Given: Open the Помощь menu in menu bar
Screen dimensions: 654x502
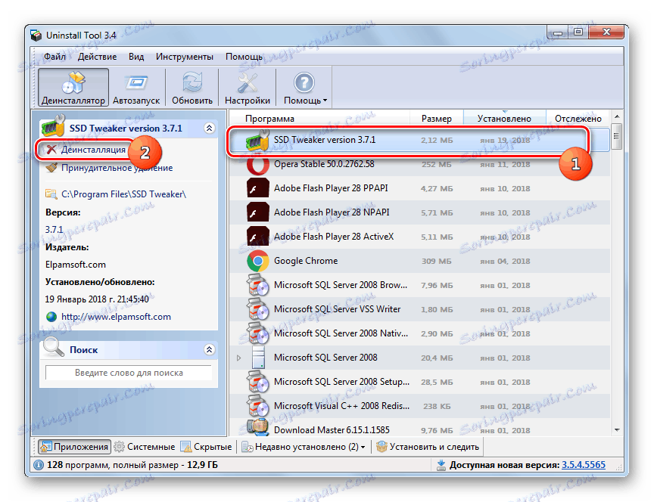Looking at the screenshot, I should 244,57.
